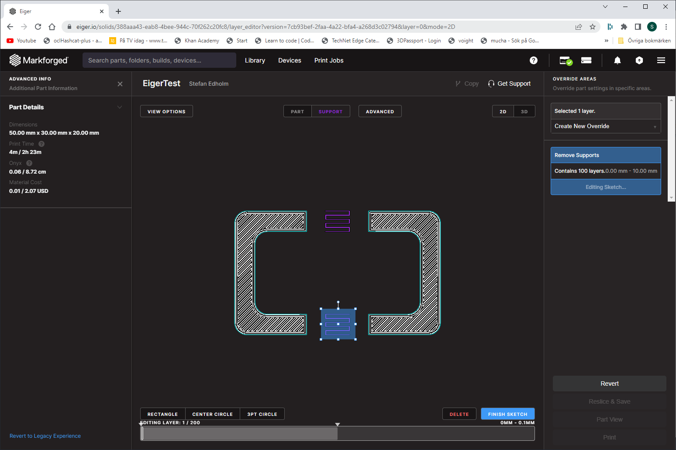
Task: Click Revert to Legacy Experience link
Action: click(45, 436)
